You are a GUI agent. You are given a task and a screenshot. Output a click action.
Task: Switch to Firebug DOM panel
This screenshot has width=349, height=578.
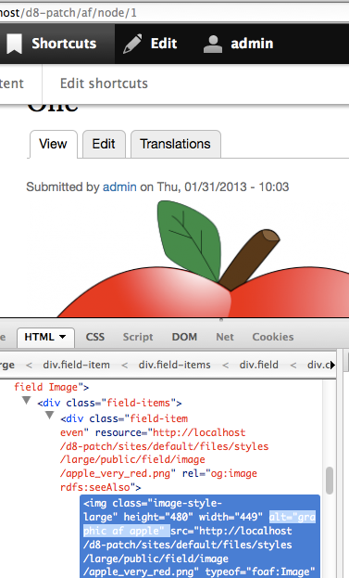point(184,337)
